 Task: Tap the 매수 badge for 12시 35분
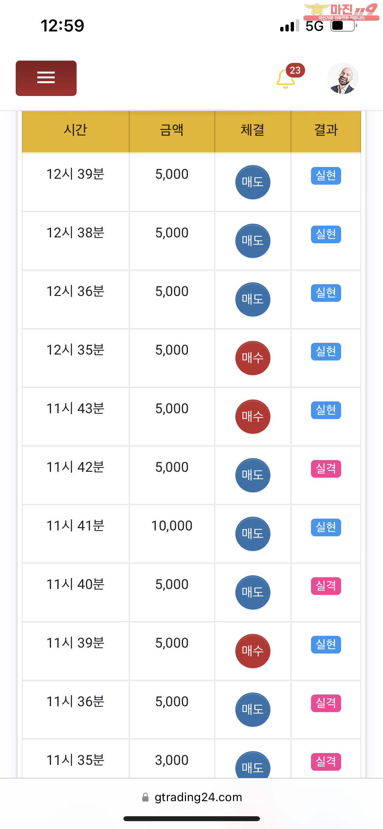click(253, 358)
